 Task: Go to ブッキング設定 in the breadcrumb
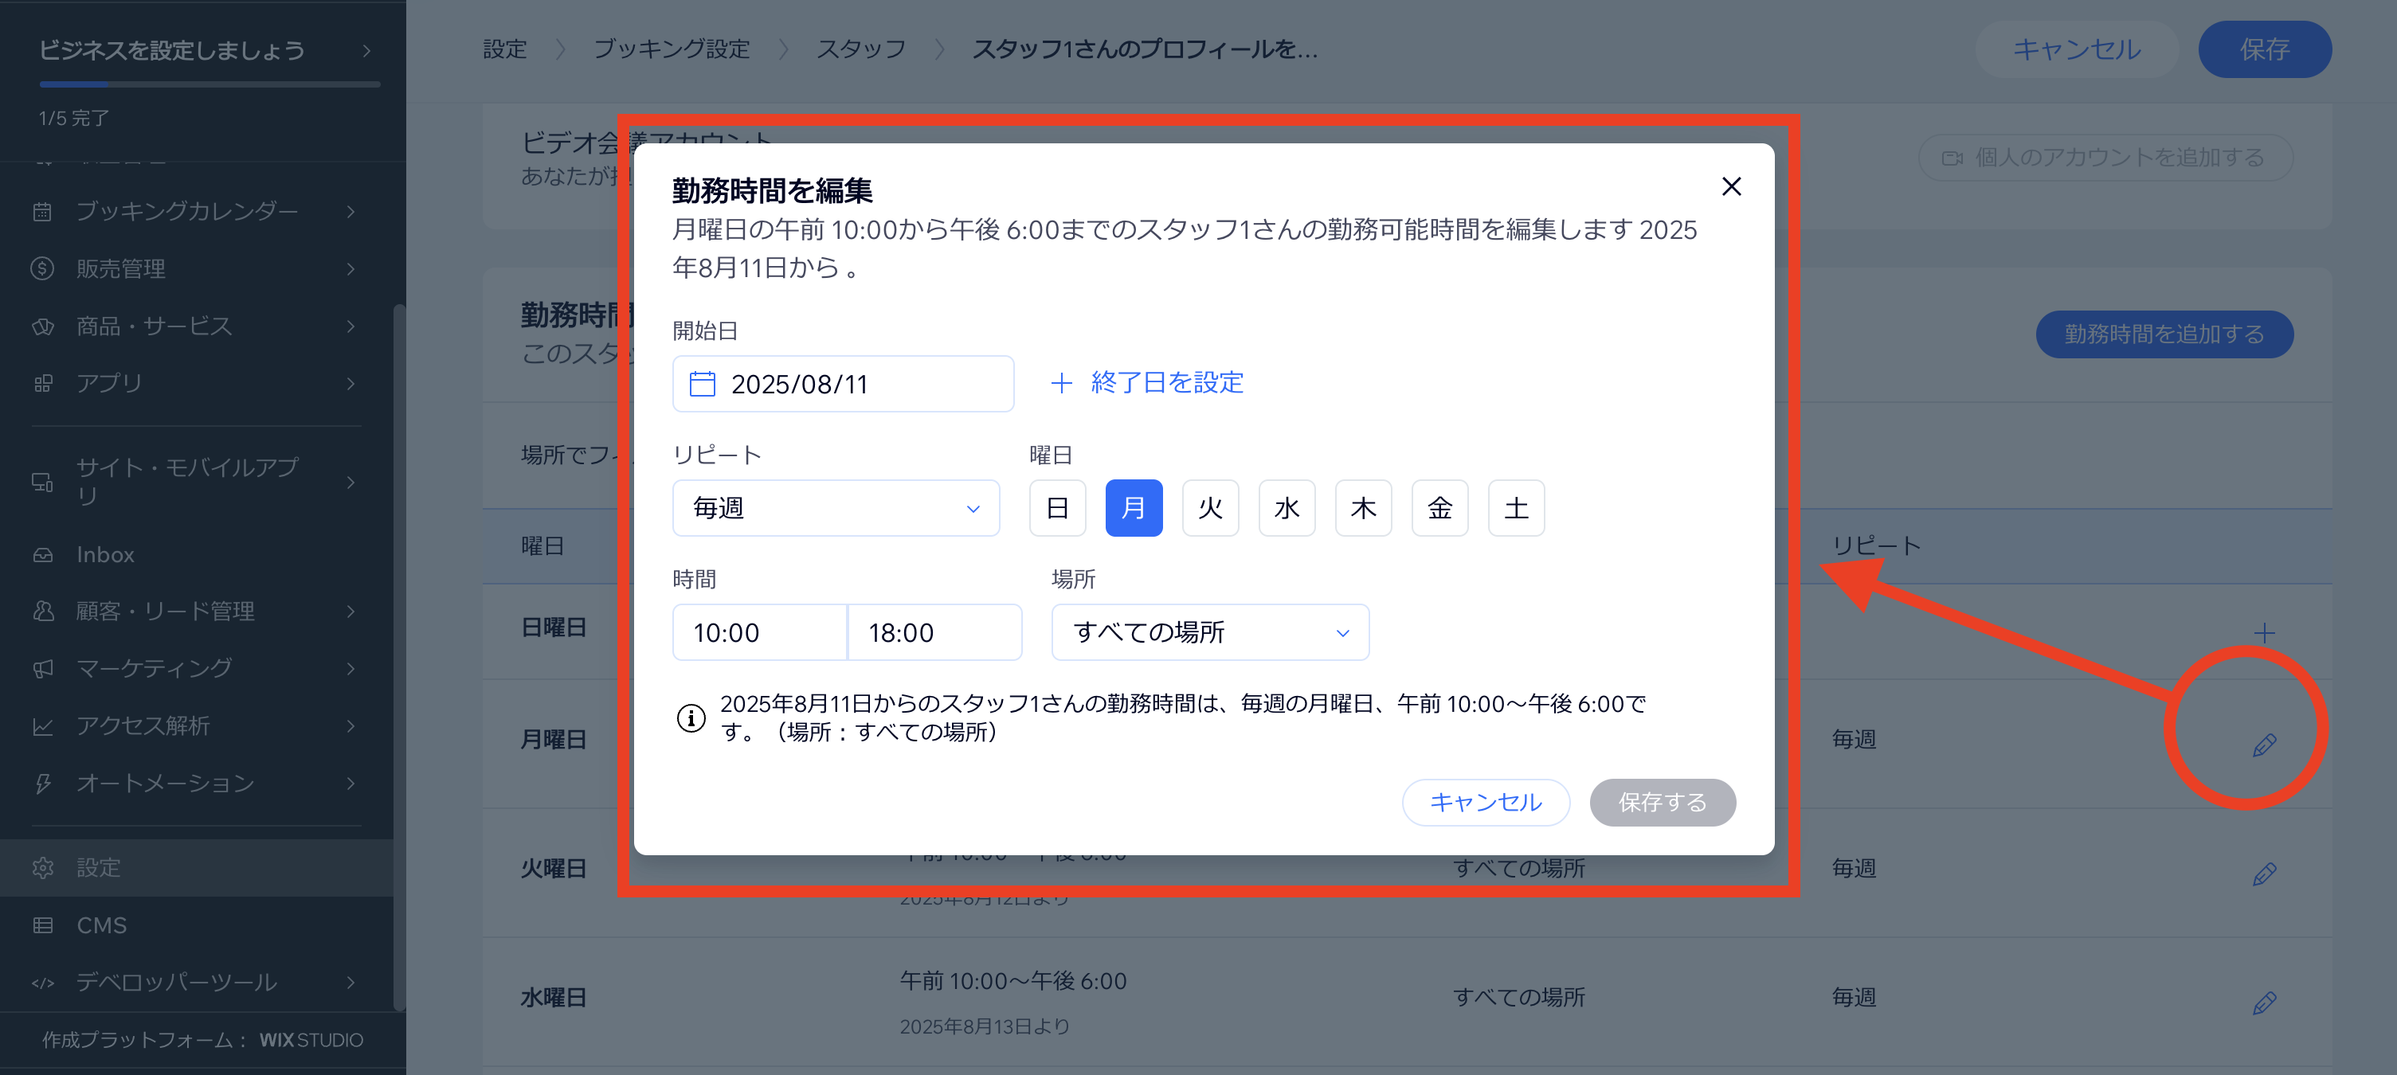pos(672,49)
